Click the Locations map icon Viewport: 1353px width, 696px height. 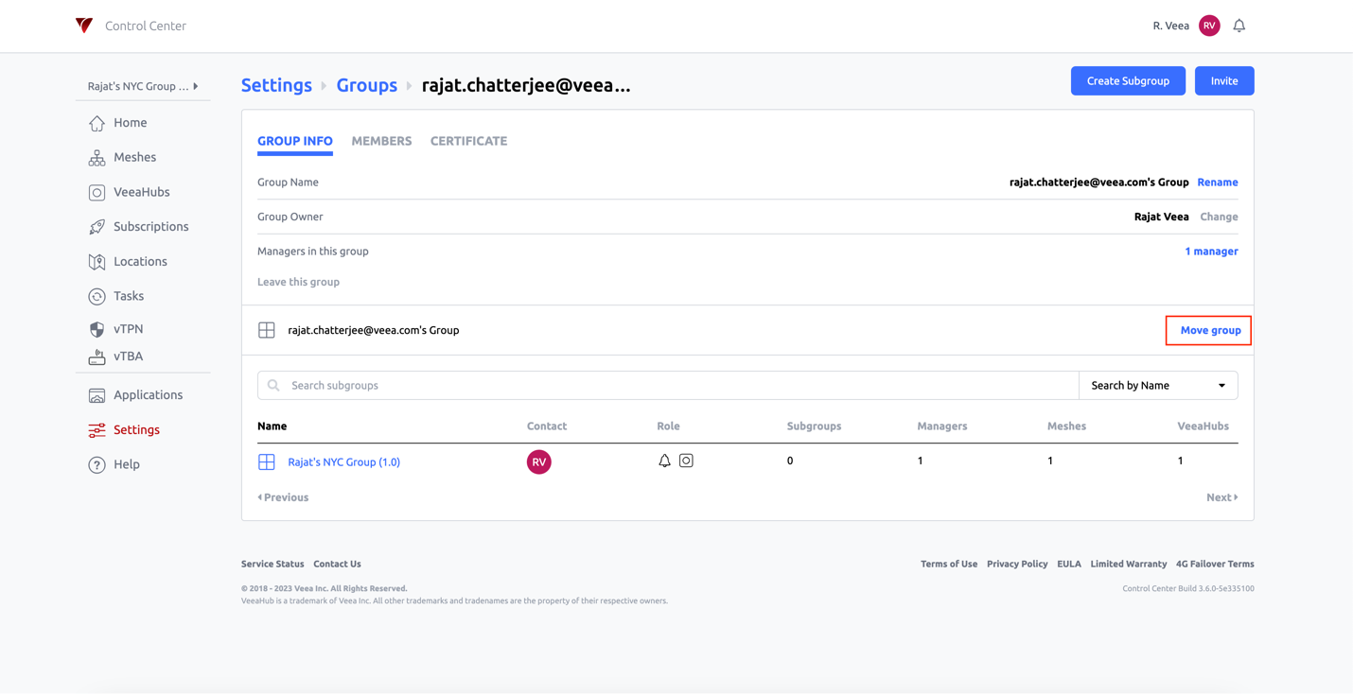(97, 262)
